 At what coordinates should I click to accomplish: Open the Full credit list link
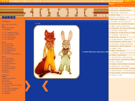(6, 21)
